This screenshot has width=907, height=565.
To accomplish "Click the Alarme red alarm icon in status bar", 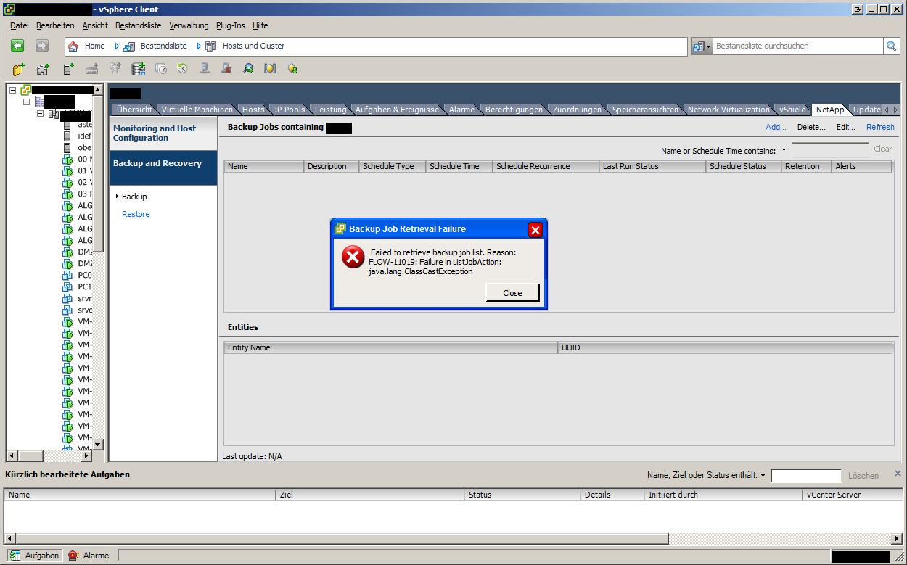I will pos(73,556).
